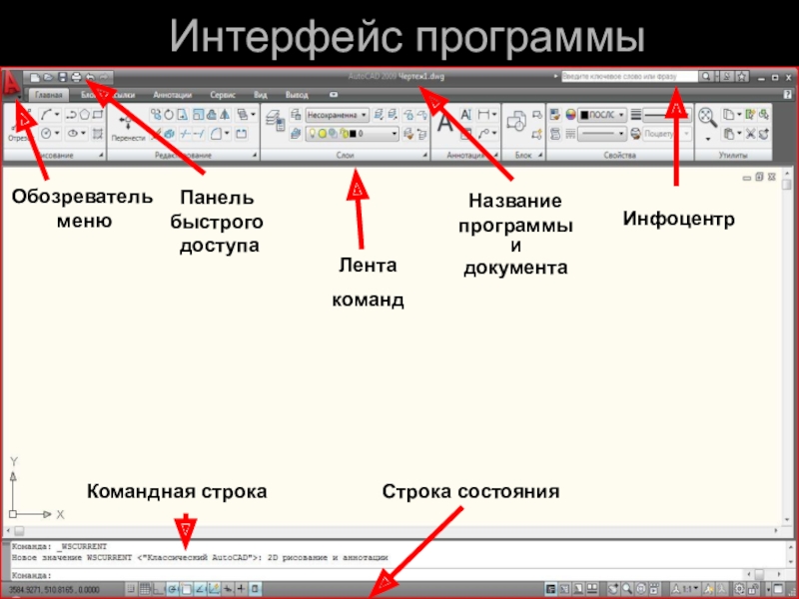The height and width of the screenshot is (599, 799).
Task: Open the layer 0 selection dropdown
Action: pyautogui.click(x=352, y=134)
